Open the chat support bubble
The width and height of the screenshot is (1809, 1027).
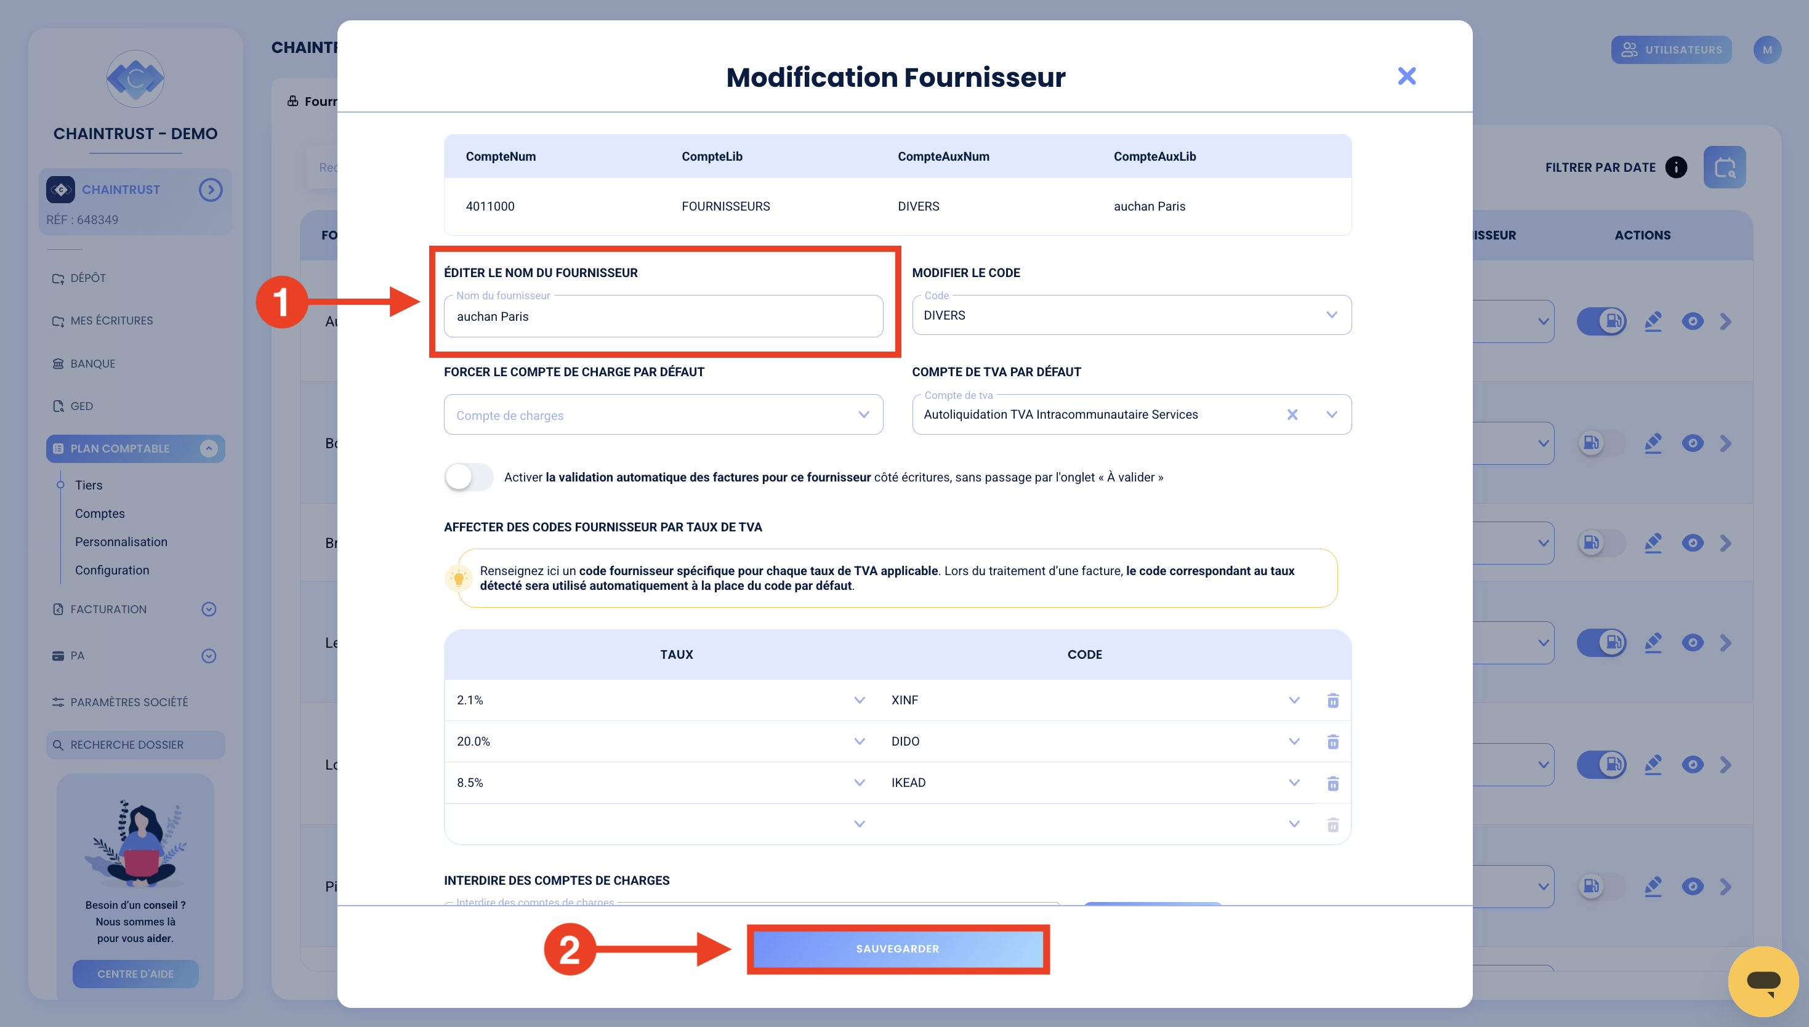pos(1763,981)
